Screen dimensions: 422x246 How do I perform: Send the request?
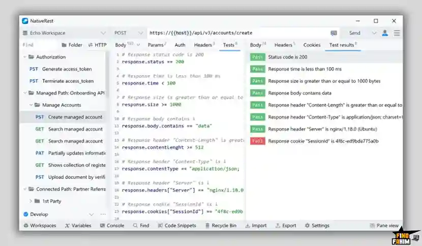(354, 33)
